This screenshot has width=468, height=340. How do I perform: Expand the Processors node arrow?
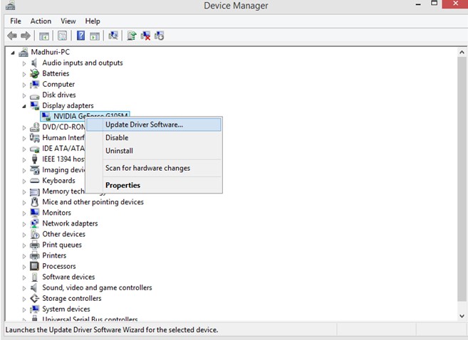tap(24, 267)
